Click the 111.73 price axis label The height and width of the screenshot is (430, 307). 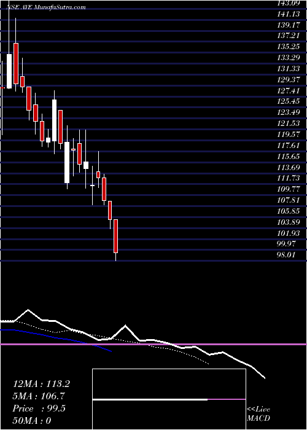point(290,178)
